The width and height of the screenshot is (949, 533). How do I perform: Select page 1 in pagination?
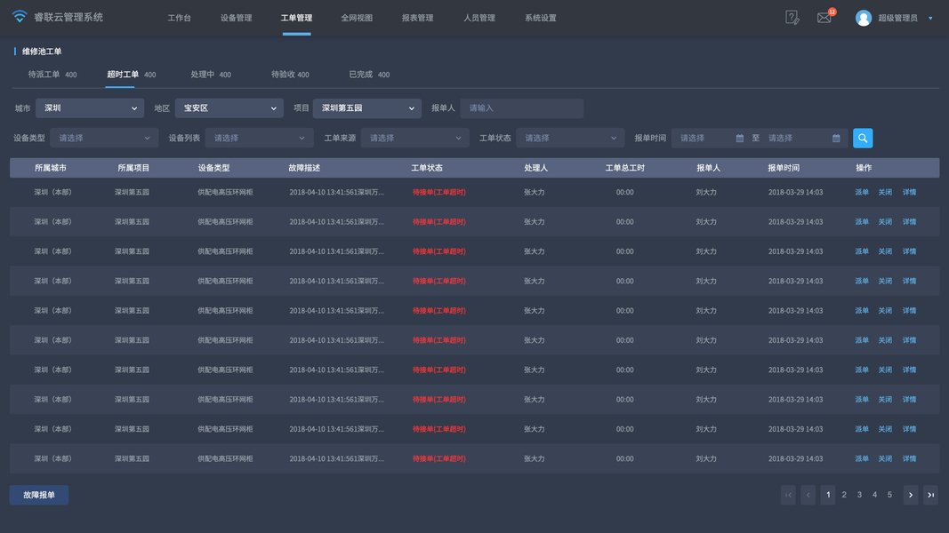(x=828, y=495)
